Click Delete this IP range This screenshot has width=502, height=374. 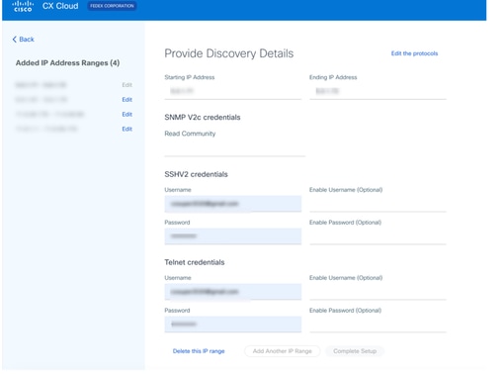(x=199, y=351)
